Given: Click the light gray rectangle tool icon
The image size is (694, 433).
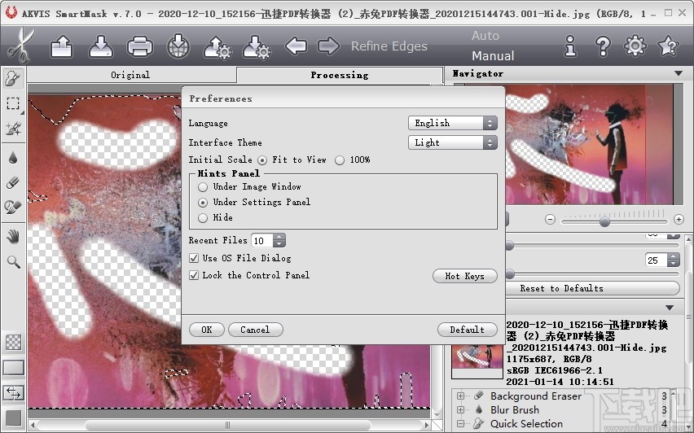Looking at the screenshot, I should pyautogui.click(x=13, y=367).
